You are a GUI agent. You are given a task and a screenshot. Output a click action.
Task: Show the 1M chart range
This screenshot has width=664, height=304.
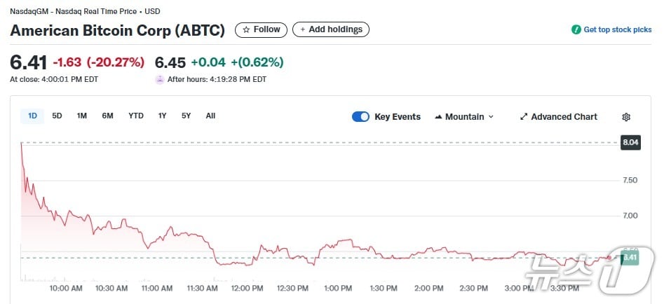pyautogui.click(x=81, y=116)
